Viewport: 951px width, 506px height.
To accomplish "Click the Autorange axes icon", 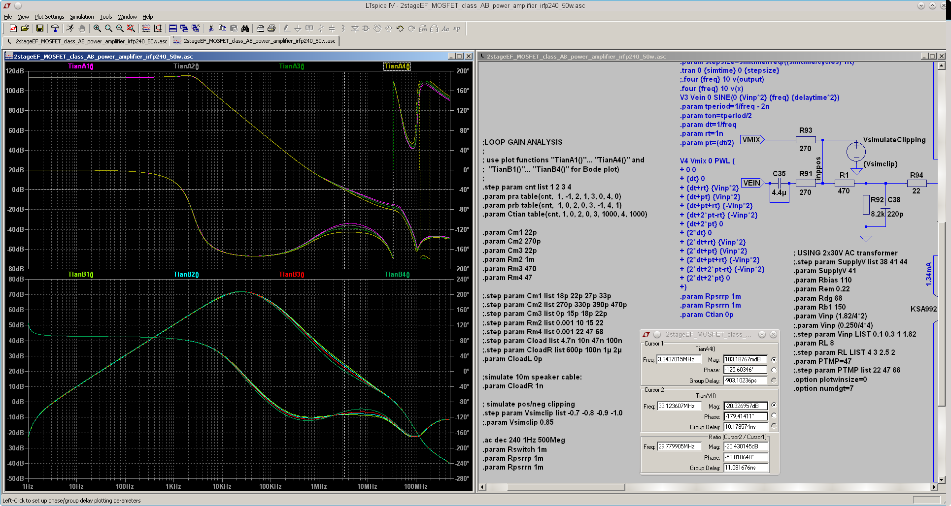I will point(158,29).
